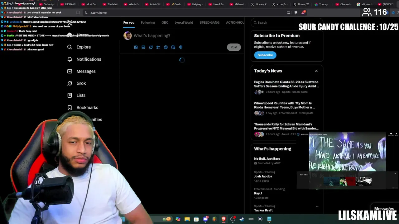This screenshot has width=399, height=224.
Task: Click the Subscribe button
Action: coord(265,55)
